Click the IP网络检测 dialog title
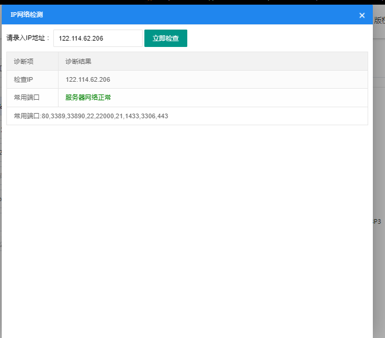Image resolution: width=385 pixels, height=338 pixels. click(27, 14)
